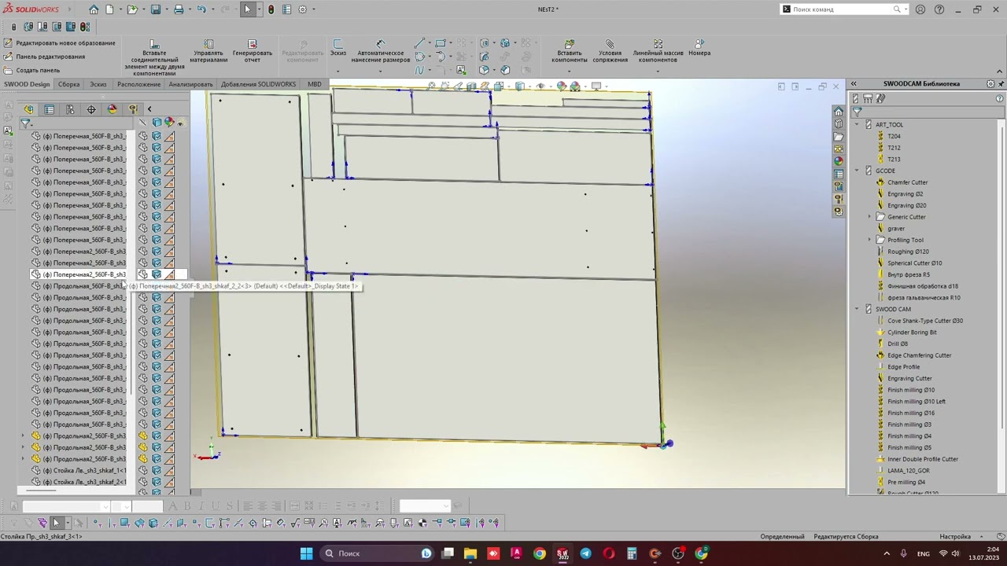This screenshot has width=1007, height=566.
Task: Open the Эскиз dropdown arrow in the ribbon
Action: coord(338,71)
